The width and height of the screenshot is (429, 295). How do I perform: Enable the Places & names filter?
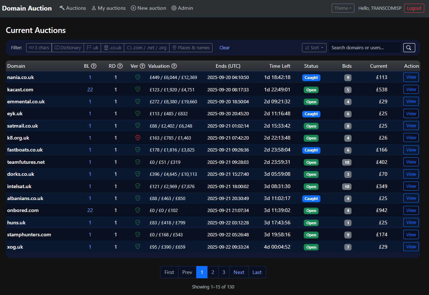point(191,47)
